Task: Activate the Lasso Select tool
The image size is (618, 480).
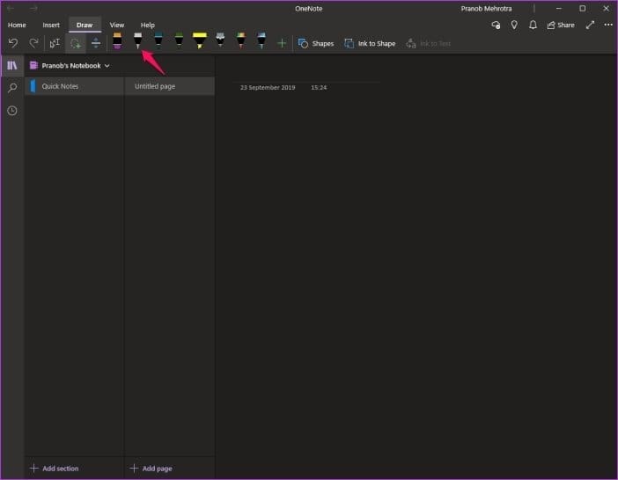Action: pos(76,43)
